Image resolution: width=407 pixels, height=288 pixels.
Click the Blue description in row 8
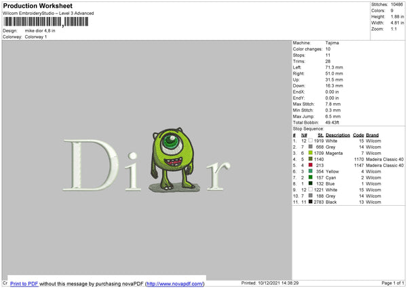coord(330,184)
